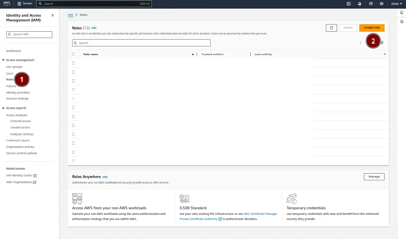Open Users in sidebar
The width and height of the screenshot is (406, 239).
point(10,74)
